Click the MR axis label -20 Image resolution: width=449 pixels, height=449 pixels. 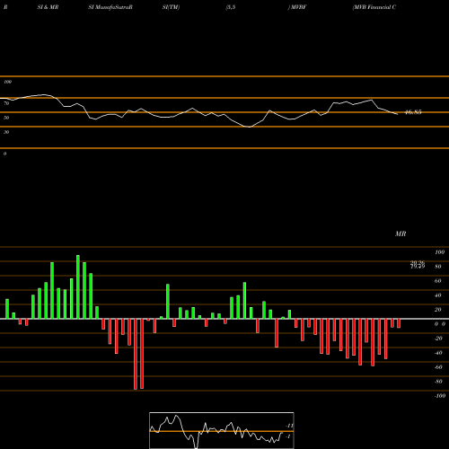pyautogui.click(x=438, y=339)
